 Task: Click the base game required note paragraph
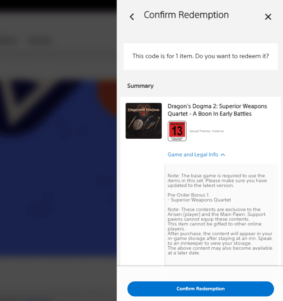click(x=217, y=180)
